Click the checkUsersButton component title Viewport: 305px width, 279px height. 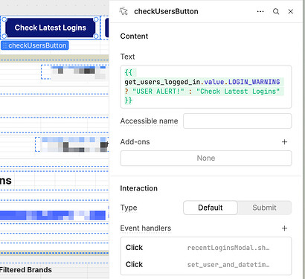(166, 11)
